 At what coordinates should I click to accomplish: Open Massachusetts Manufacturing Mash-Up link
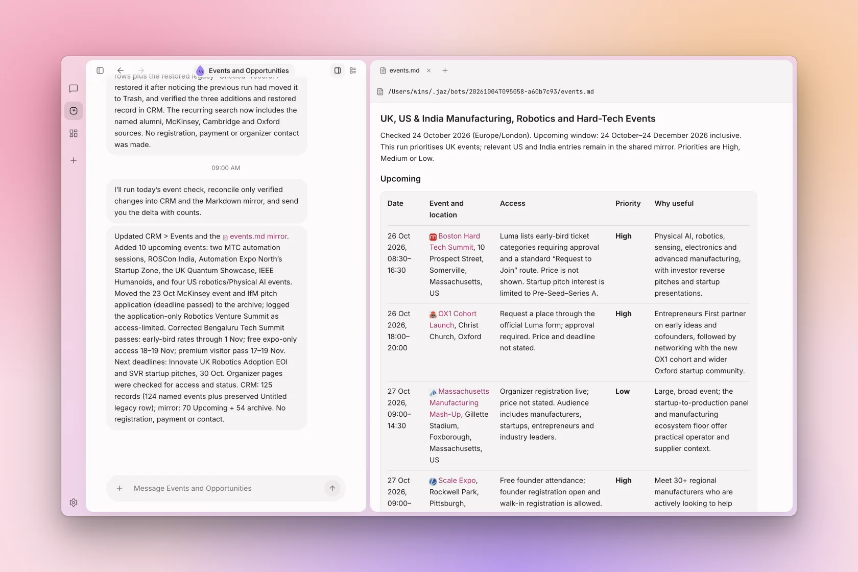pos(459,403)
